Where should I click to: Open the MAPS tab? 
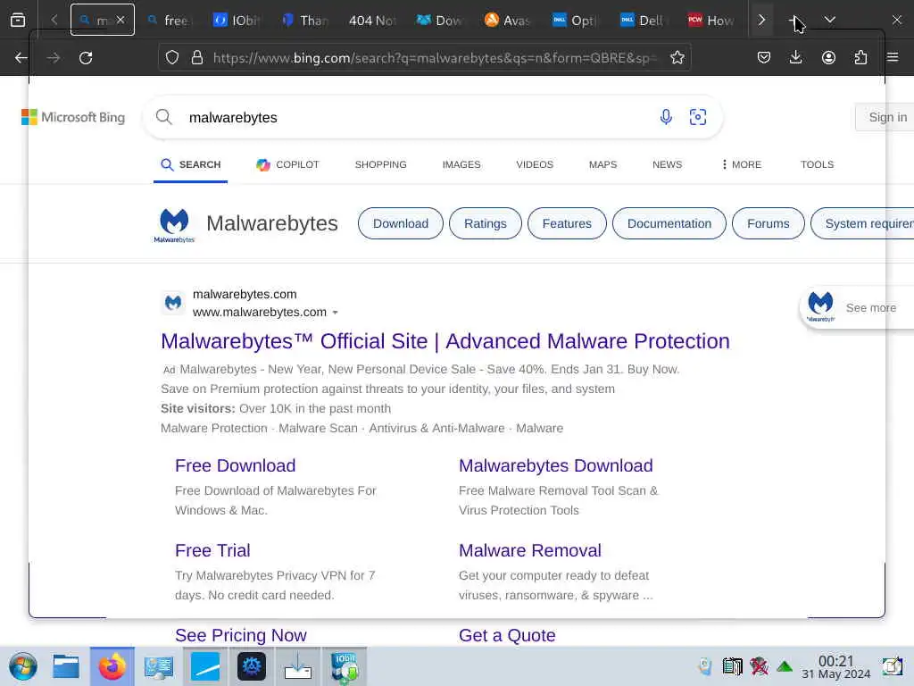(x=602, y=164)
